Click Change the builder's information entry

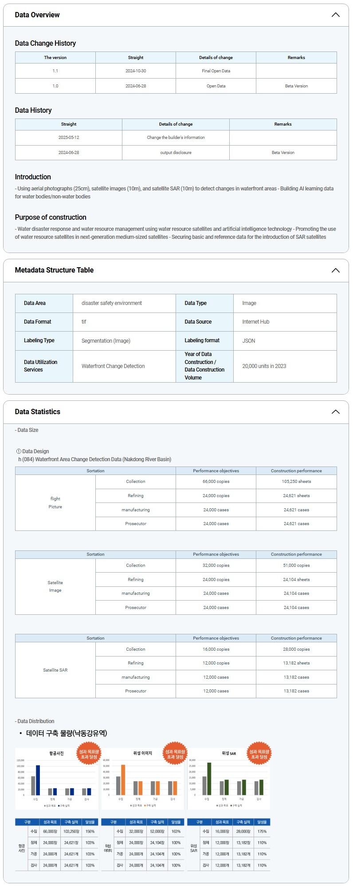click(x=176, y=138)
